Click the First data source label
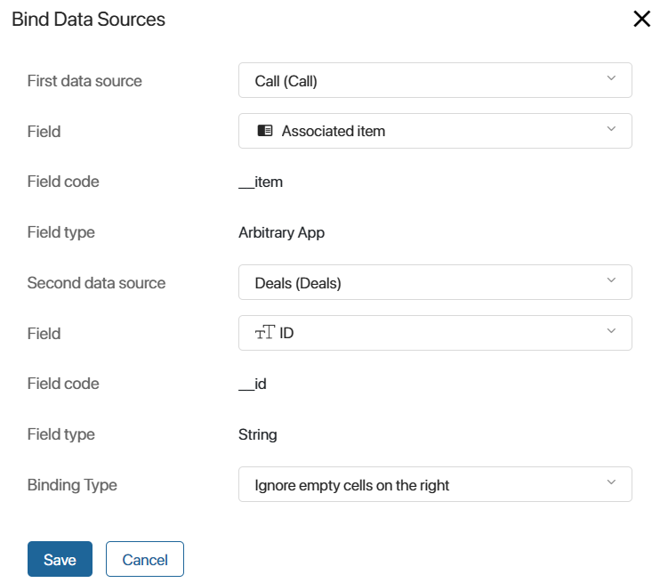The image size is (652, 583). (85, 81)
